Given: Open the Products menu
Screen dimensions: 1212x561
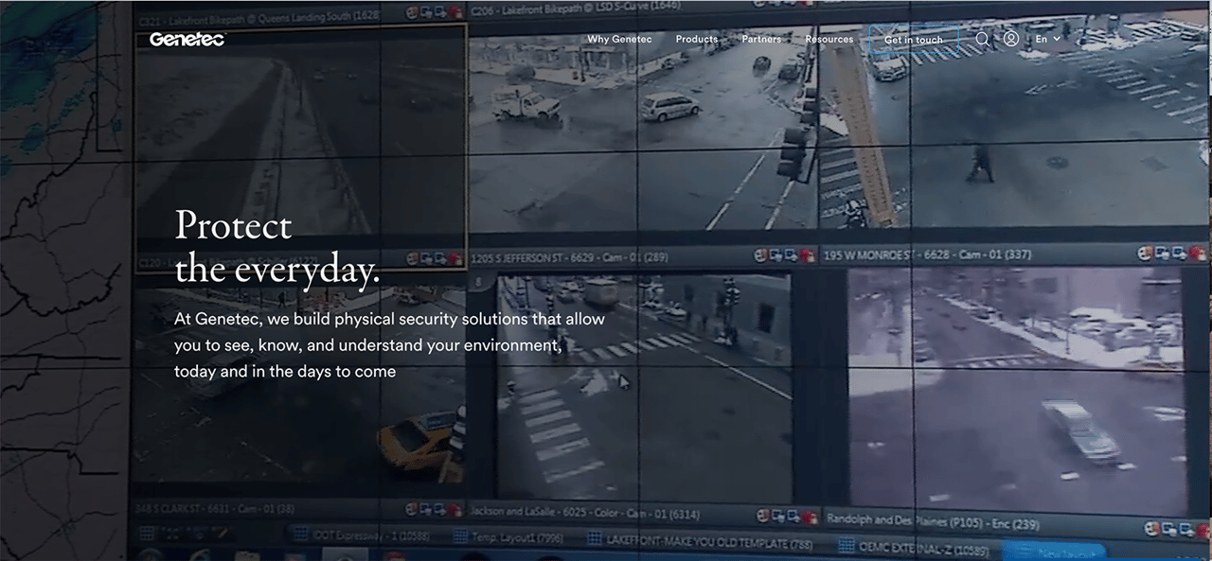Looking at the screenshot, I should (x=697, y=39).
